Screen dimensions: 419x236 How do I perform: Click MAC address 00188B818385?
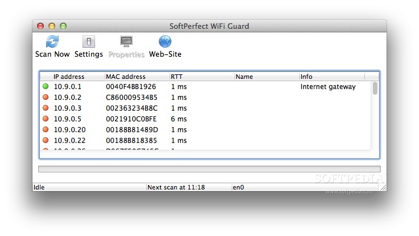(132, 140)
